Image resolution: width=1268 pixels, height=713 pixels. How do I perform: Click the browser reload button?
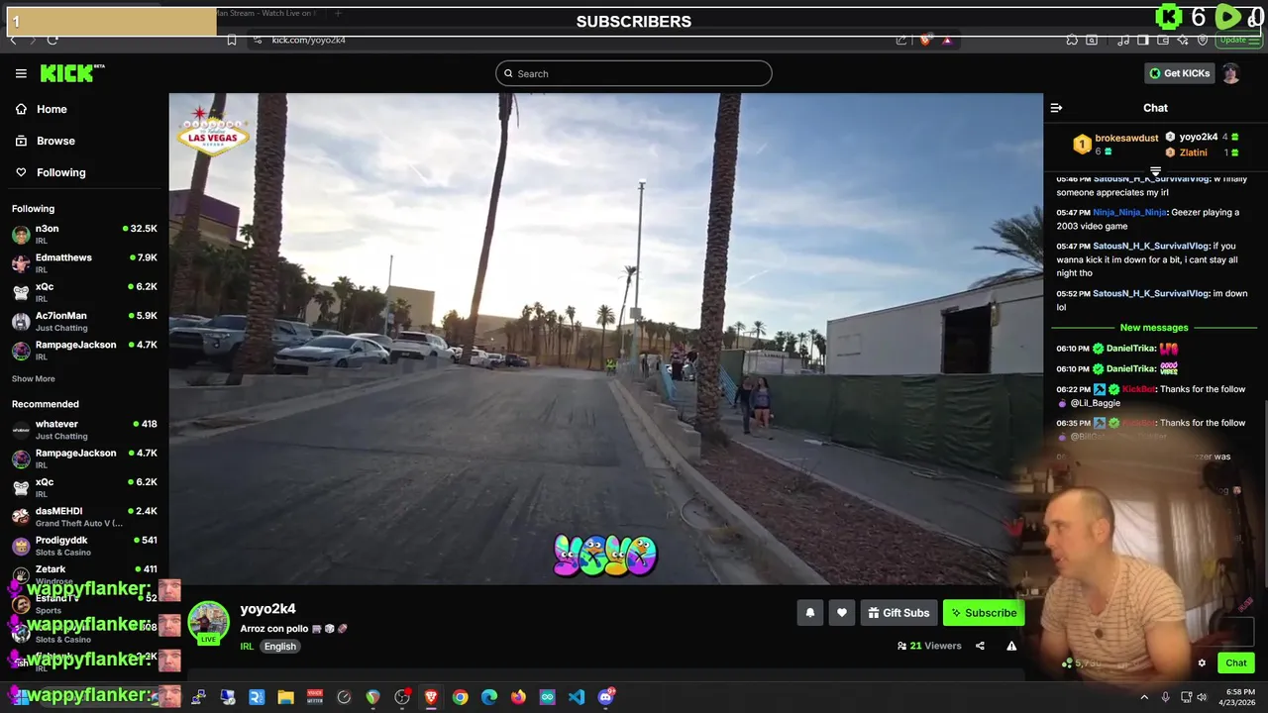coord(53,40)
